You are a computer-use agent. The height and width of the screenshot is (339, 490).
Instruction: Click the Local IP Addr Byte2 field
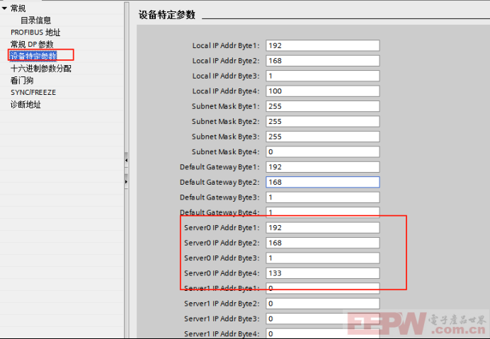[x=323, y=61]
